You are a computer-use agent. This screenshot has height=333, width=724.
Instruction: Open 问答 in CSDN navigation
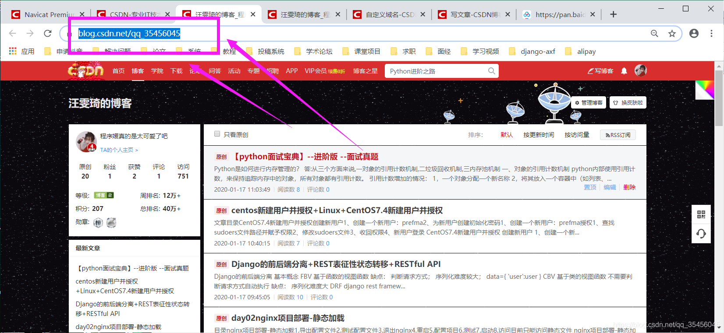[x=215, y=71]
